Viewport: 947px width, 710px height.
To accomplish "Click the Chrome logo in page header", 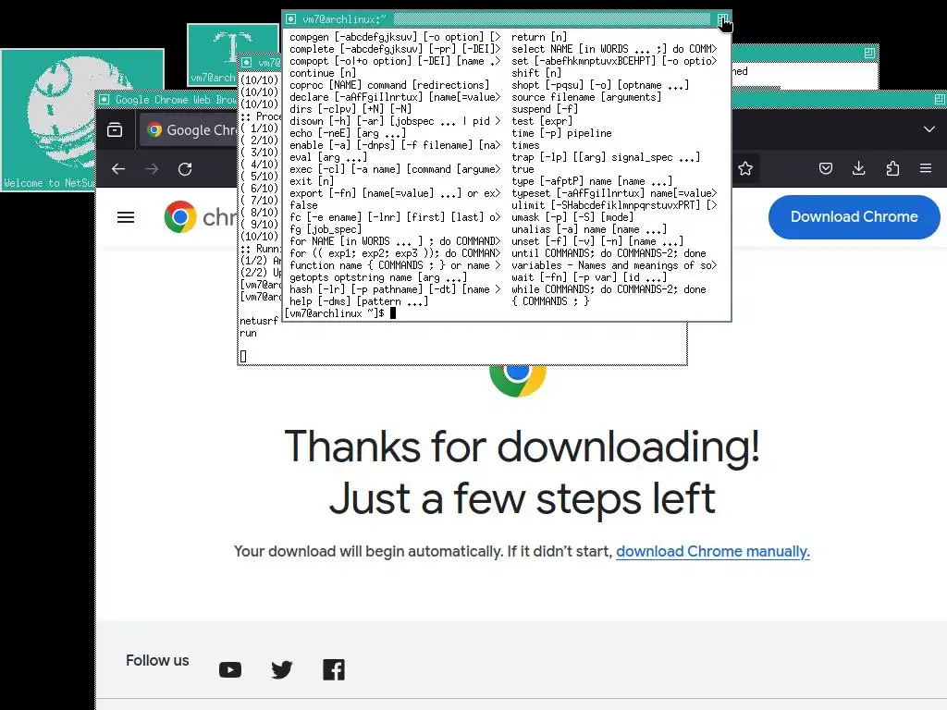I will click(x=180, y=216).
